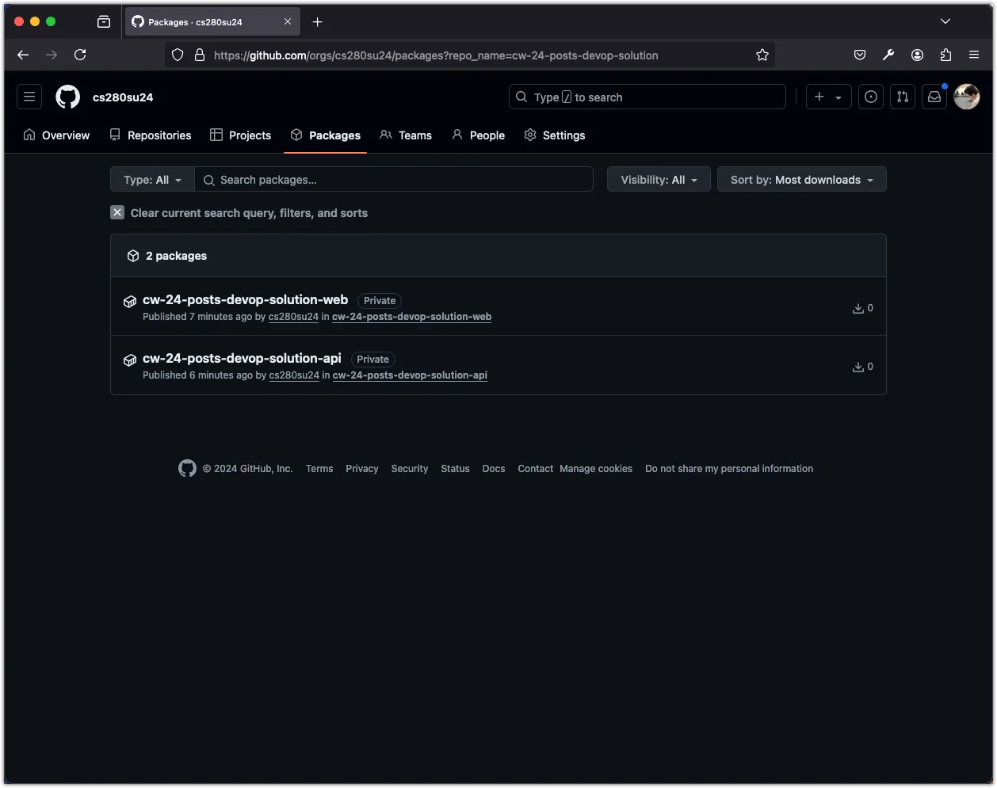This screenshot has width=997, height=788.
Task: Open the Docs footer link
Action: pyautogui.click(x=494, y=469)
